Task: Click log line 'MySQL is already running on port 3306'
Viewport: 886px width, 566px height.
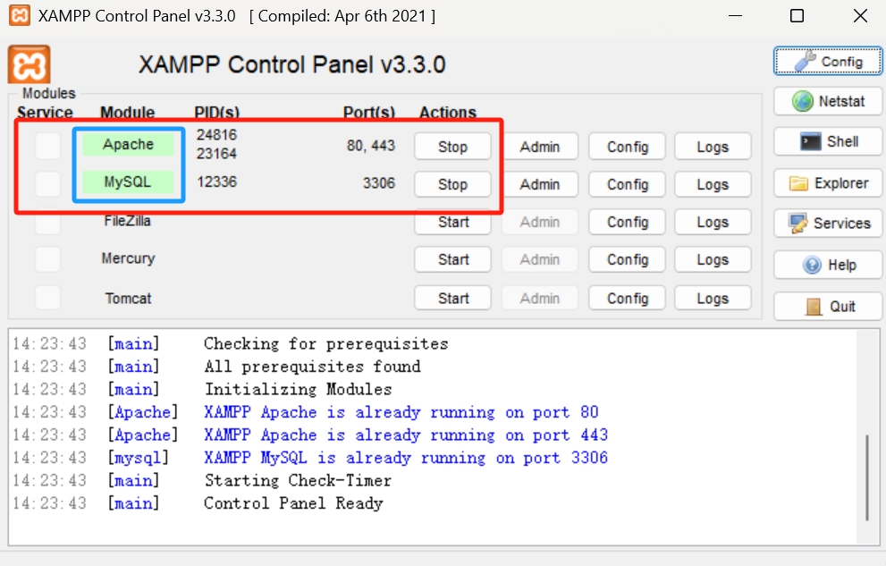Action: click(x=406, y=458)
